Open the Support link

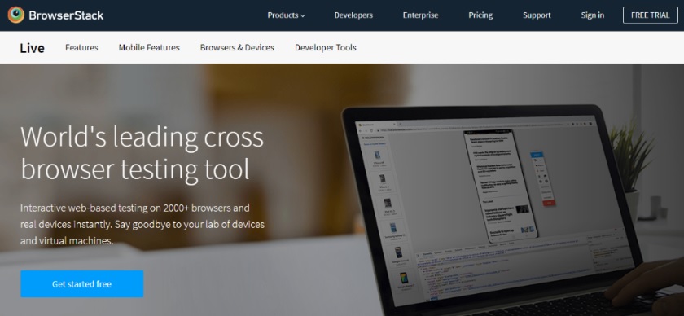coord(537,15)
